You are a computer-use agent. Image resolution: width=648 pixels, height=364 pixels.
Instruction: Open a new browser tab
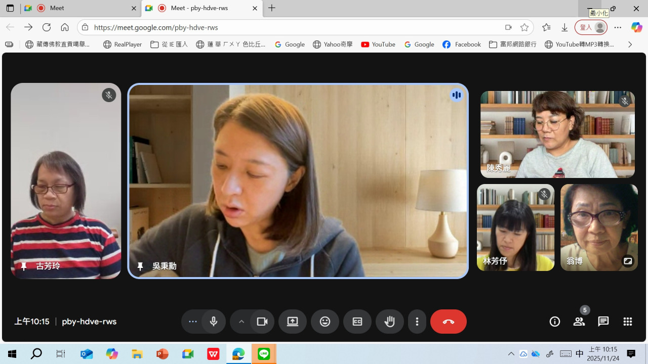click(272, 8)
